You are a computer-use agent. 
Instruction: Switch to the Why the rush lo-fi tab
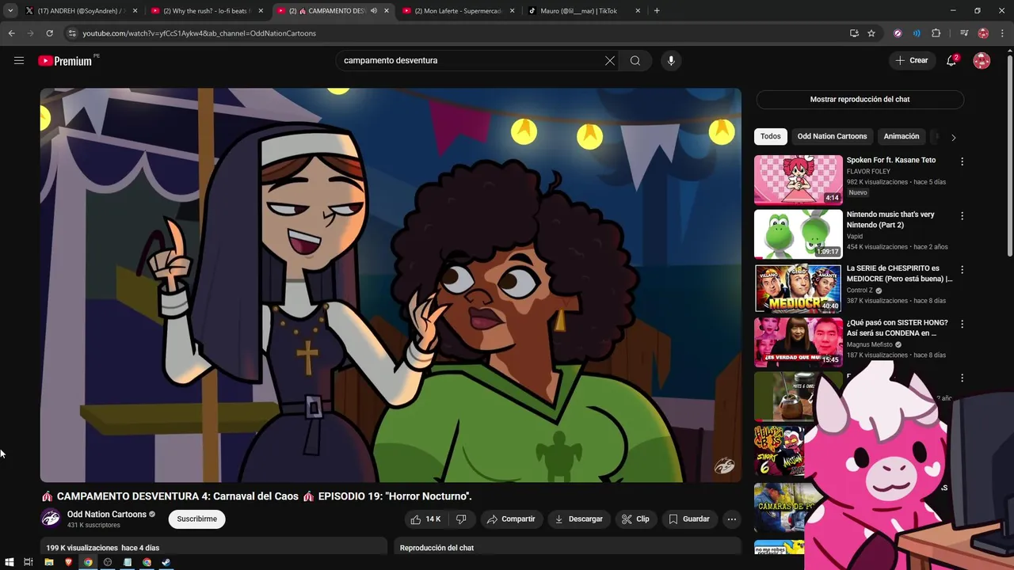205,11
